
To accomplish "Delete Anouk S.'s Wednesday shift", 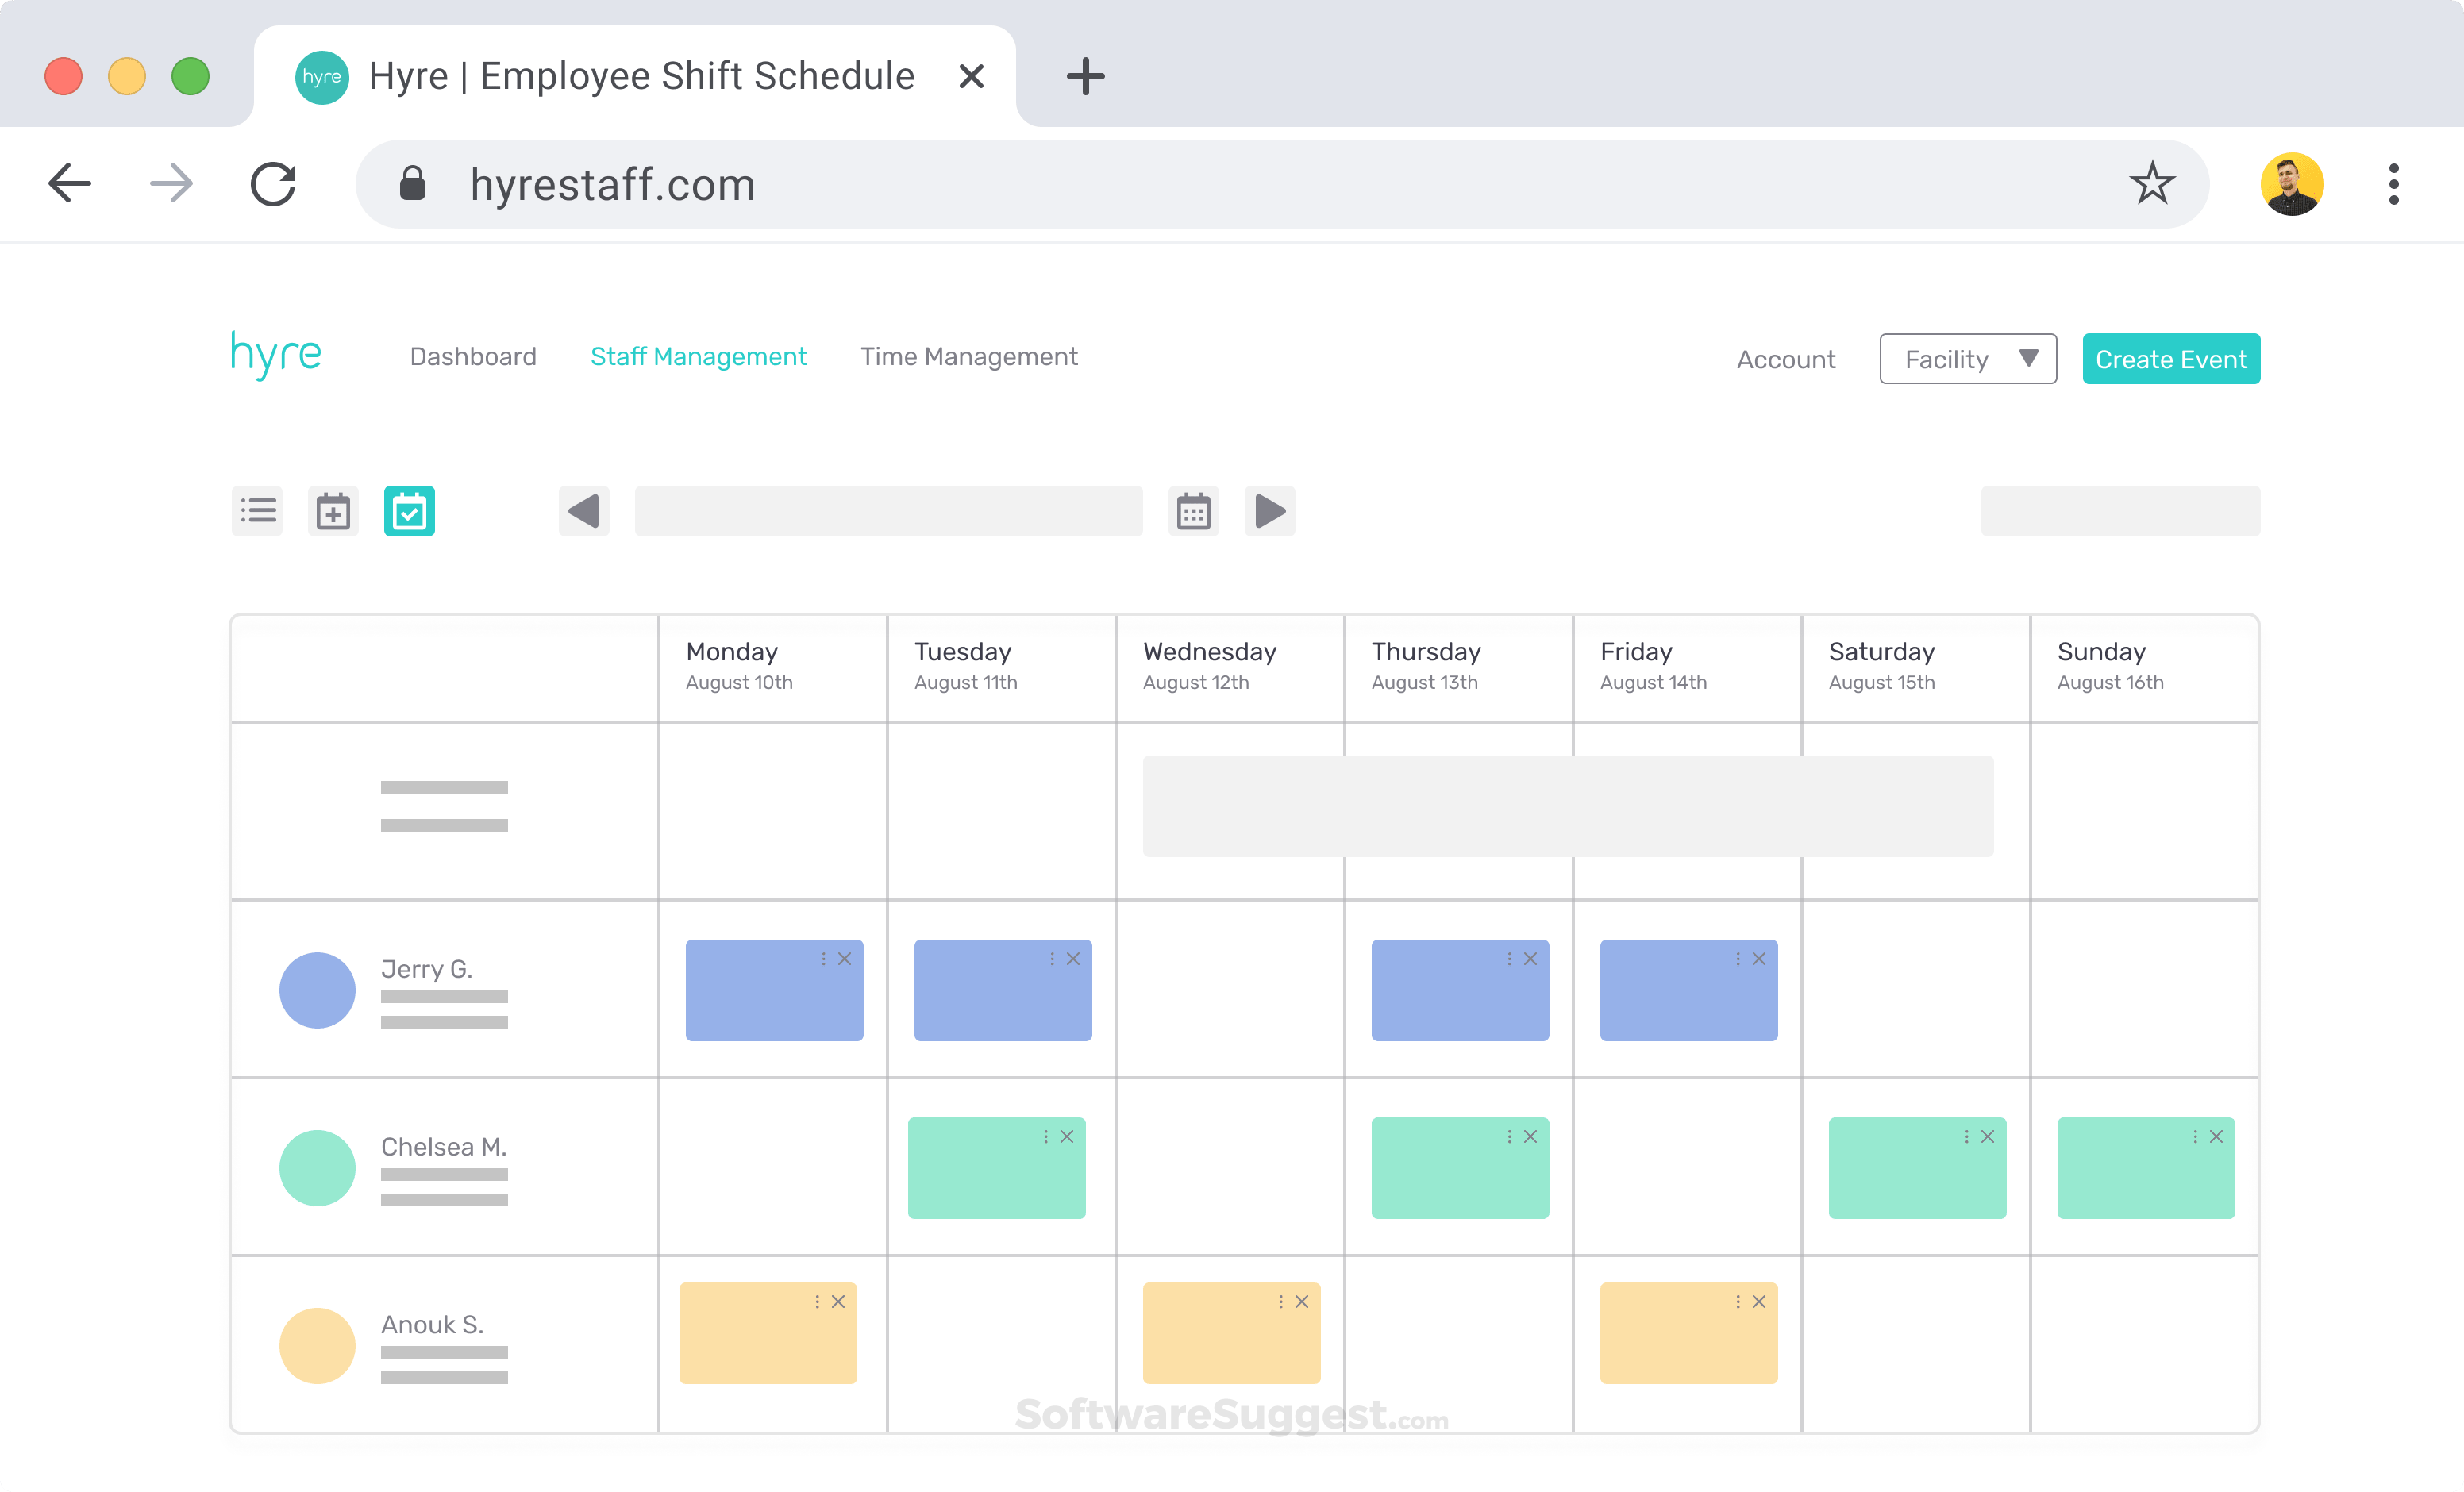I will coord(1302,1302).
